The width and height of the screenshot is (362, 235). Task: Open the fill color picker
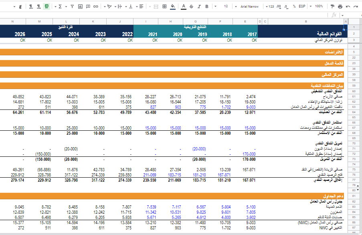tap(173, 6)
